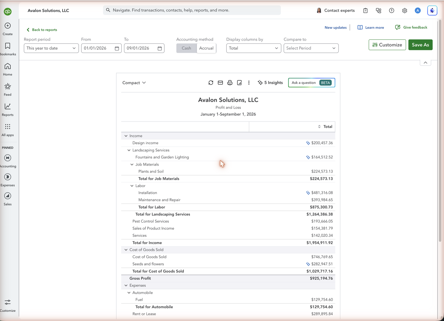Image resolution: width=444 pixels, height=321 pixels.
Task: Click the clipboard tasks icon in header
Action: coord(366,10)
